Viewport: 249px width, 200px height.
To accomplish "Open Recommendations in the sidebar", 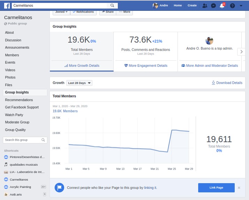I will (19, 100).
